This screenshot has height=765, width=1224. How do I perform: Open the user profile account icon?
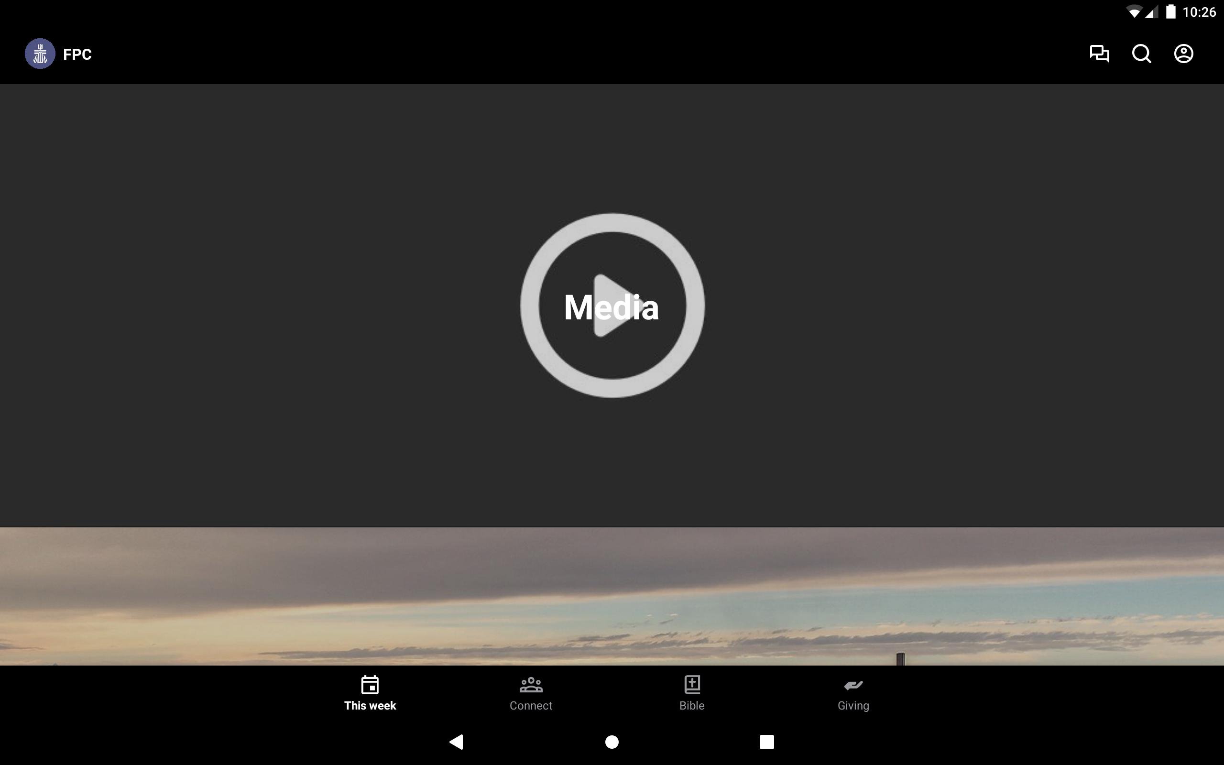pos(1183,54)
